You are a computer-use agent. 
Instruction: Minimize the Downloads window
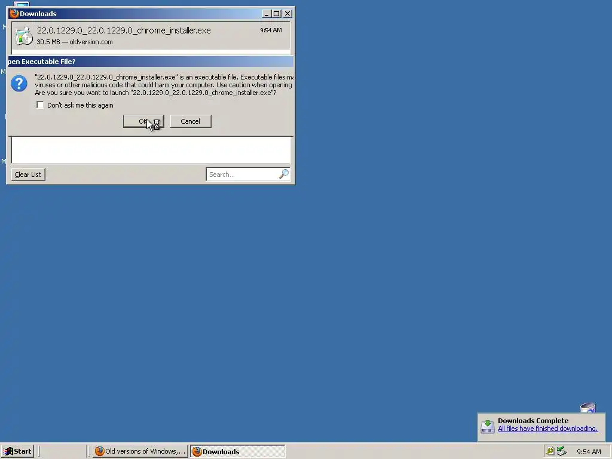(267, 14)
